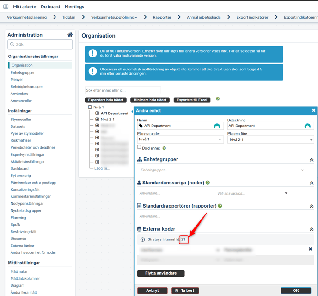Open the app grid menu icon
This screenshot has width=318, height=296.
[x=6, y=7]
